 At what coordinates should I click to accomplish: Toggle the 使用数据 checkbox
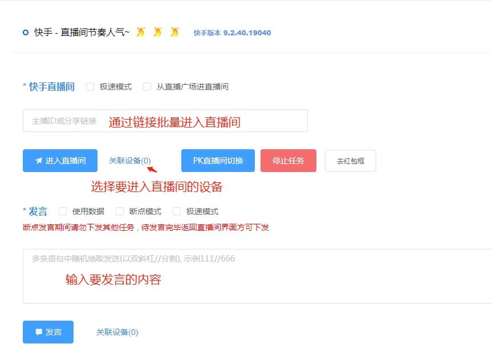[x=63, y=211]
